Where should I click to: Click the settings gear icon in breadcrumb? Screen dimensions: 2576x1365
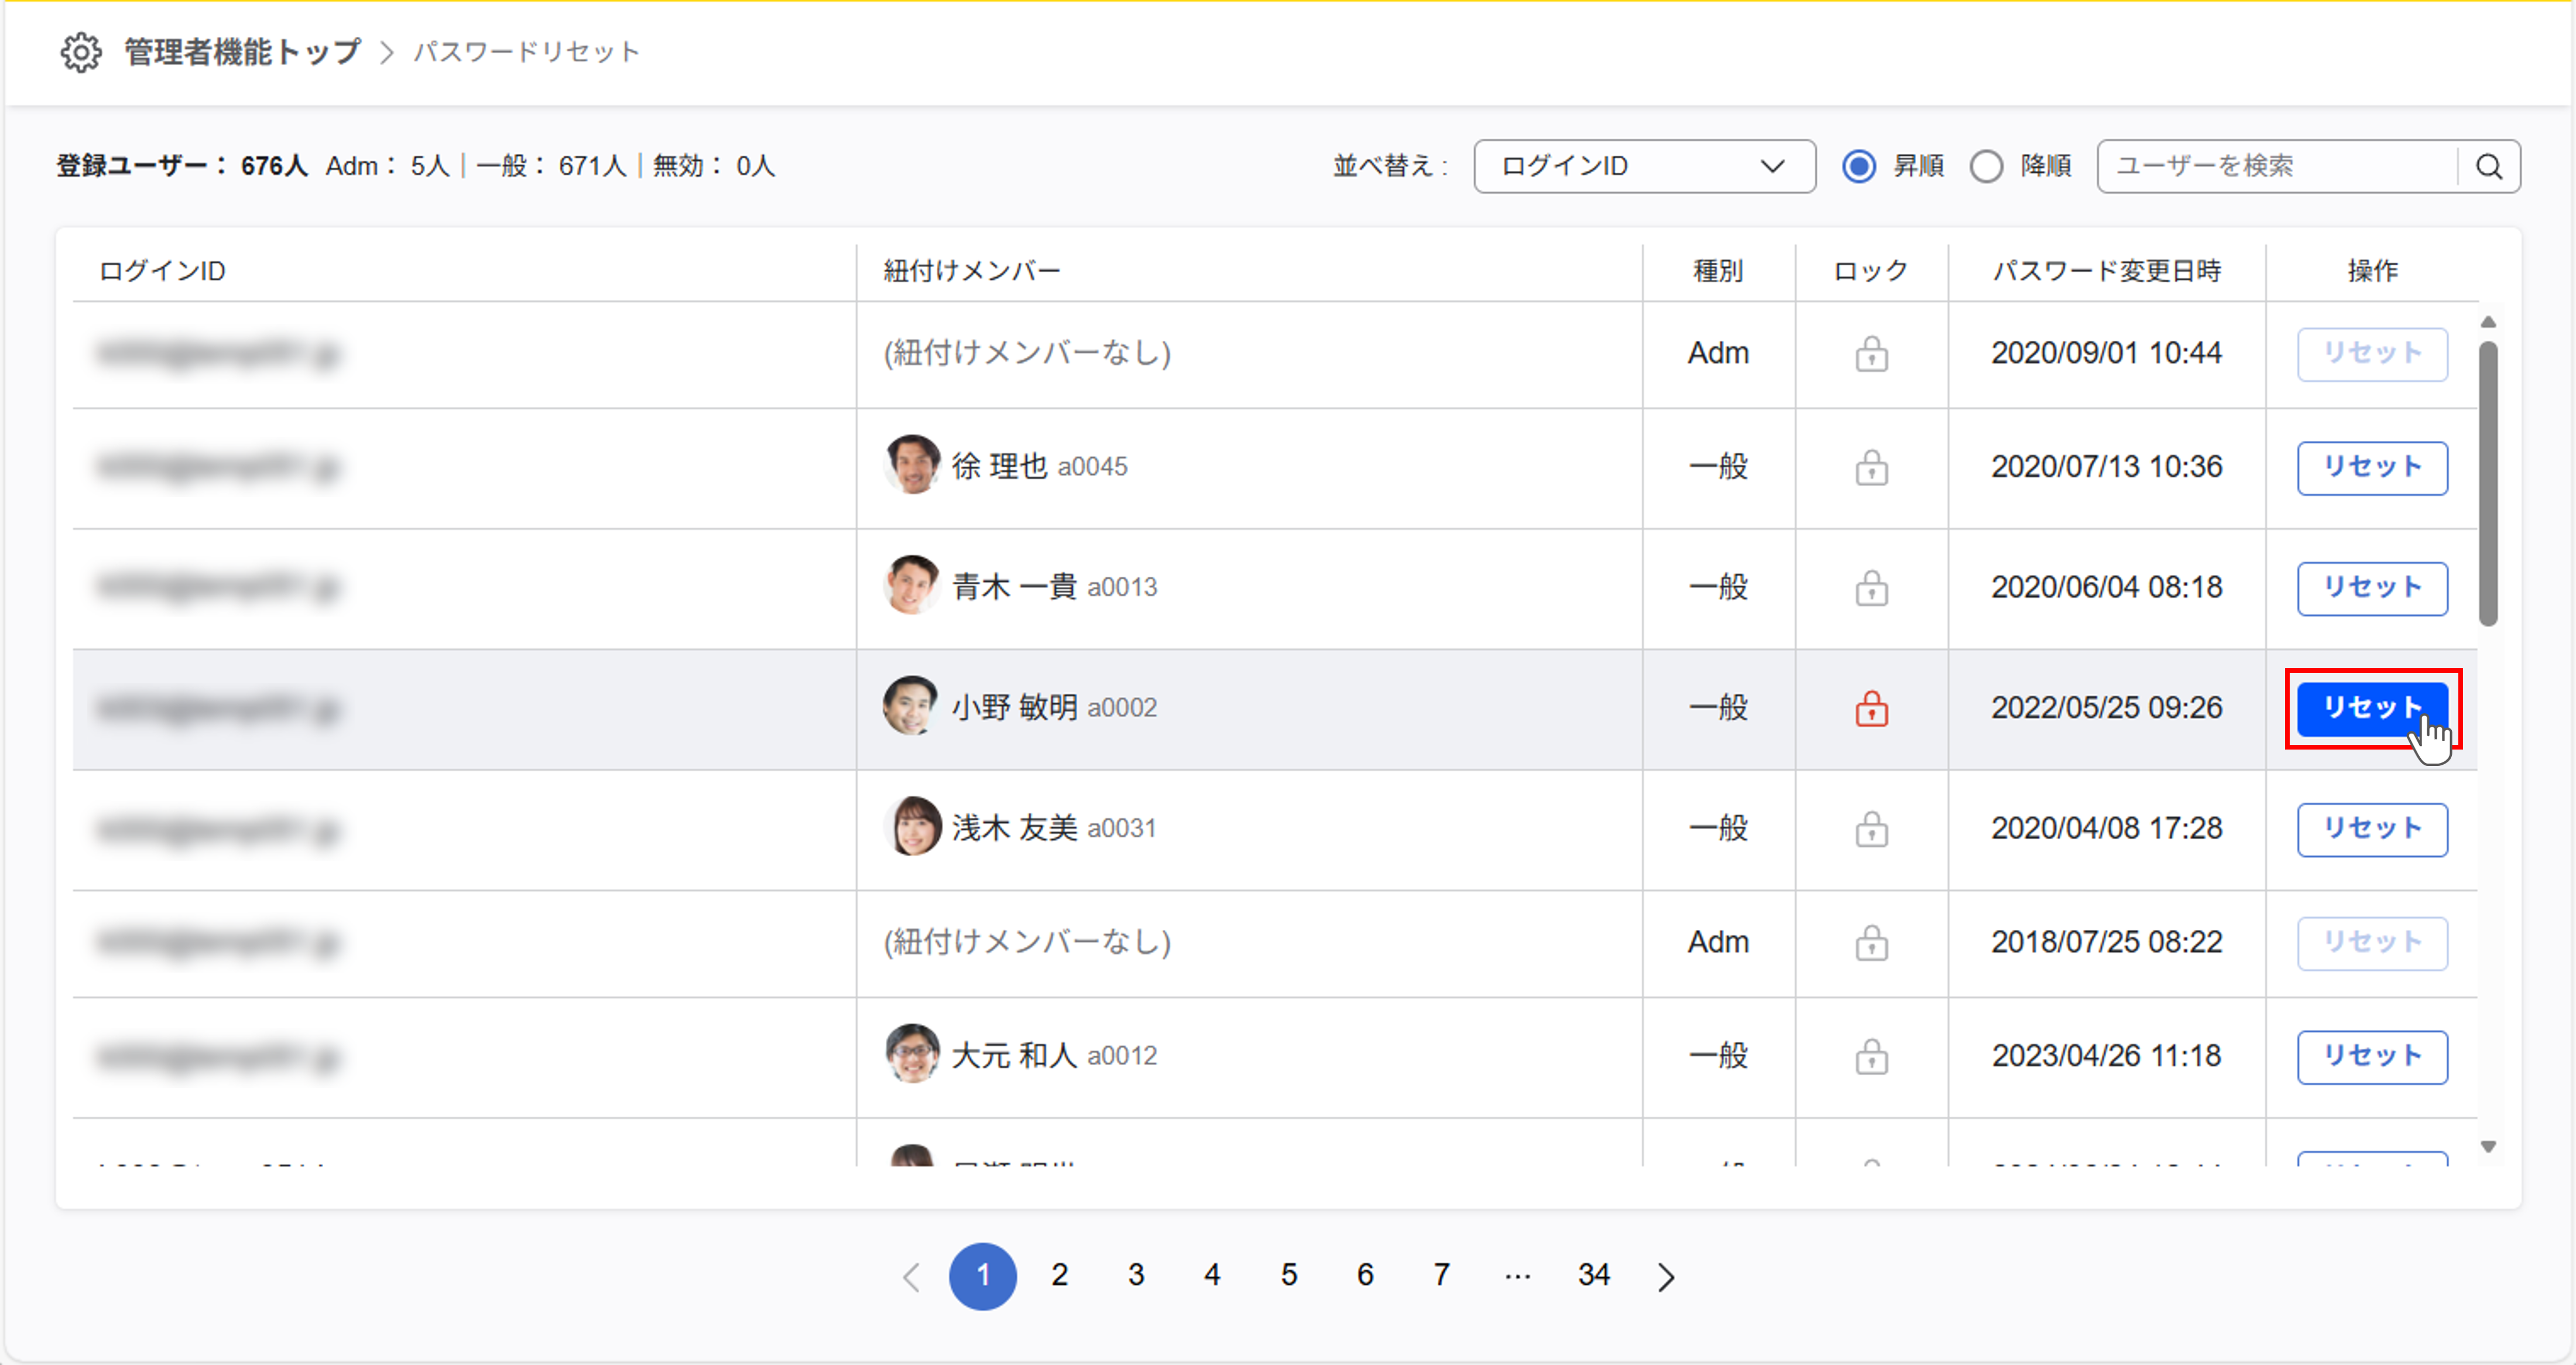81,52
